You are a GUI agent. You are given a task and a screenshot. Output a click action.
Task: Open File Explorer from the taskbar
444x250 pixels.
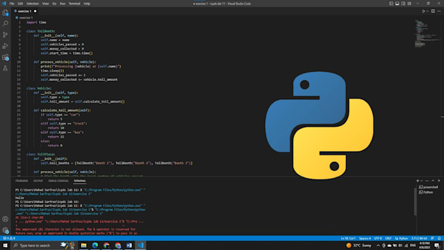click(84, 245)
